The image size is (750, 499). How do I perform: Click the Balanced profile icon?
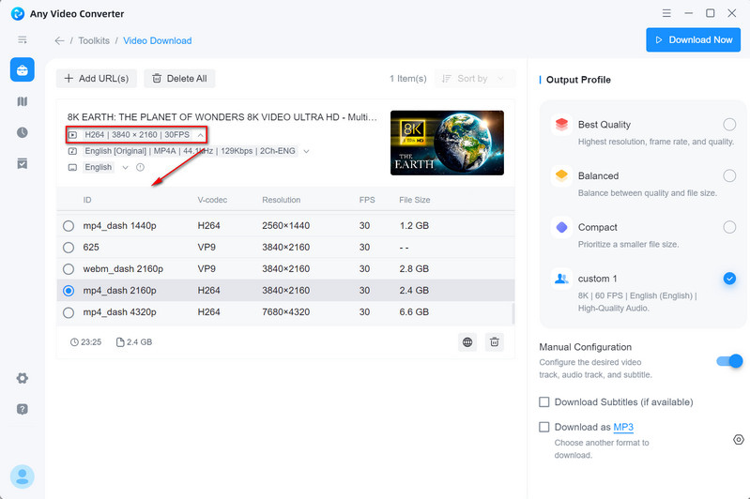561,176
